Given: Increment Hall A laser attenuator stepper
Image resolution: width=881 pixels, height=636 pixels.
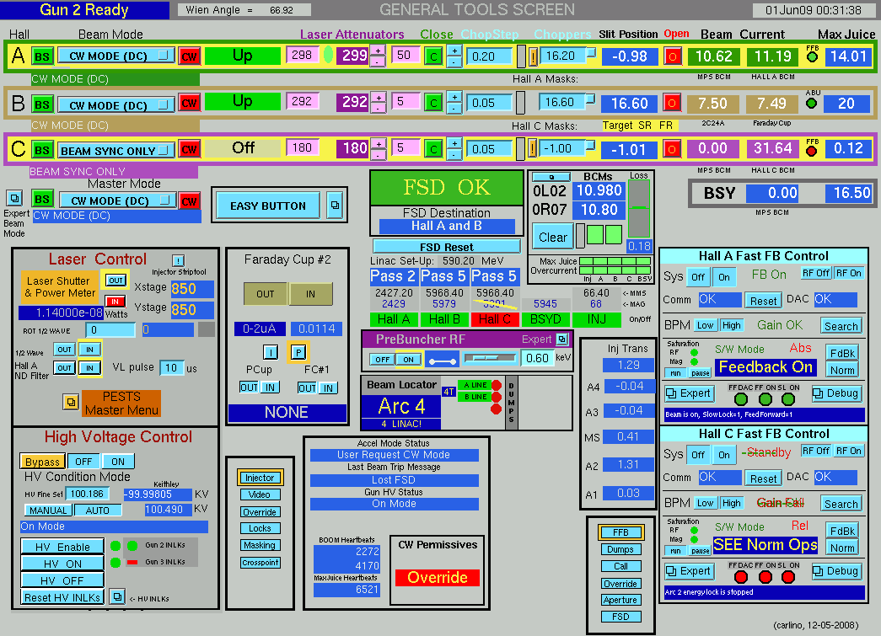Looking at the screenshot, I should [379, 51].
